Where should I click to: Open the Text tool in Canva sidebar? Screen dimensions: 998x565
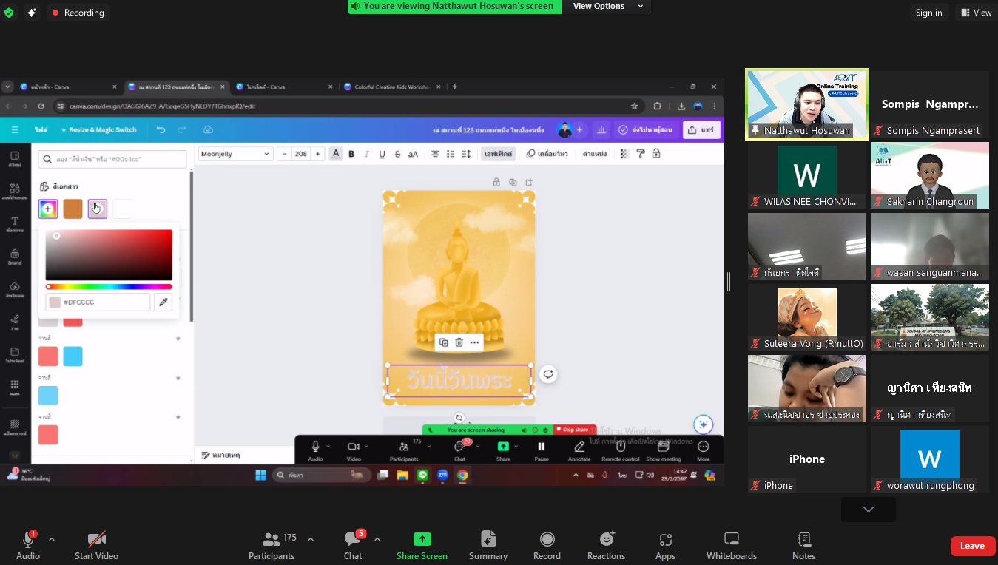tap(14, 224)
